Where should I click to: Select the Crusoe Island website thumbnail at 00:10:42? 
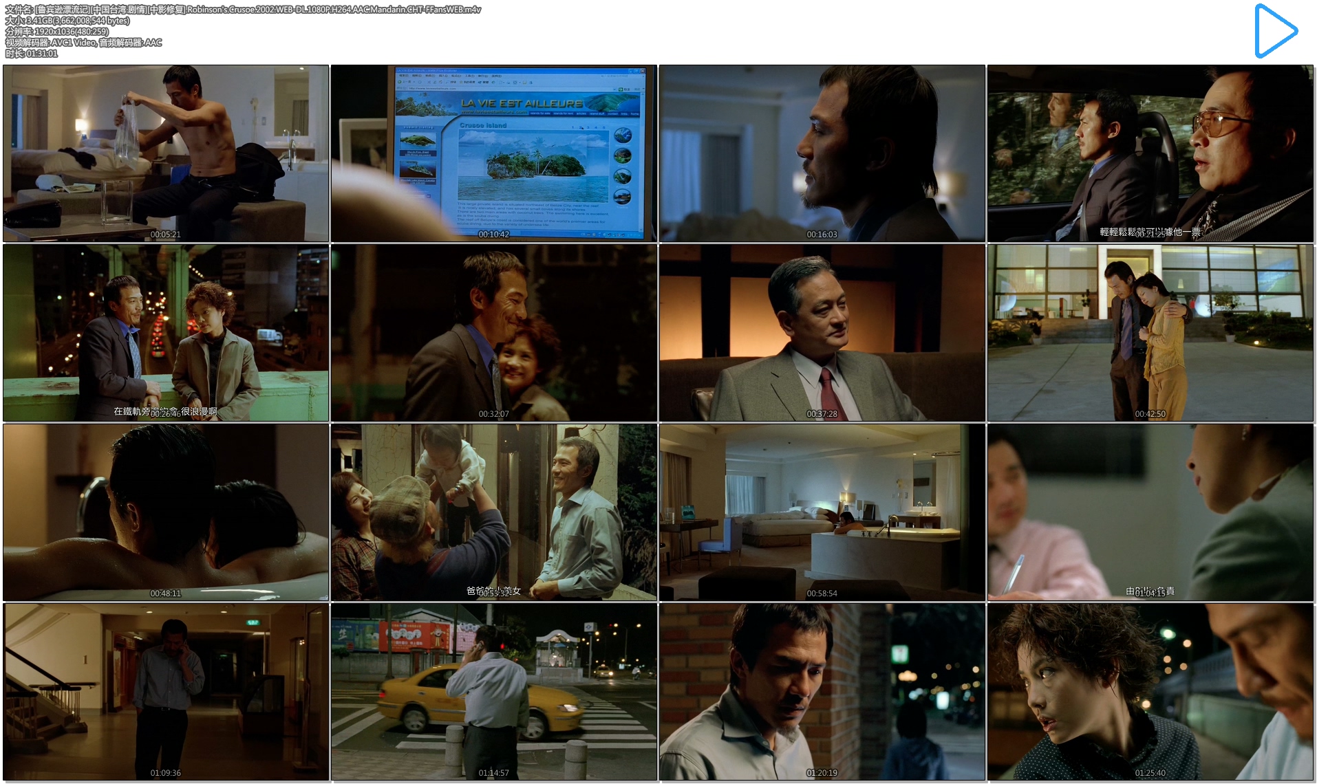[494, 153]
